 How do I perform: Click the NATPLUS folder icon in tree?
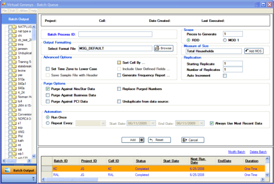click(14, 27)
